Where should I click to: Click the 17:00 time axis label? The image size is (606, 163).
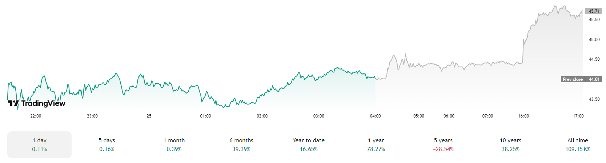[578, 116]
